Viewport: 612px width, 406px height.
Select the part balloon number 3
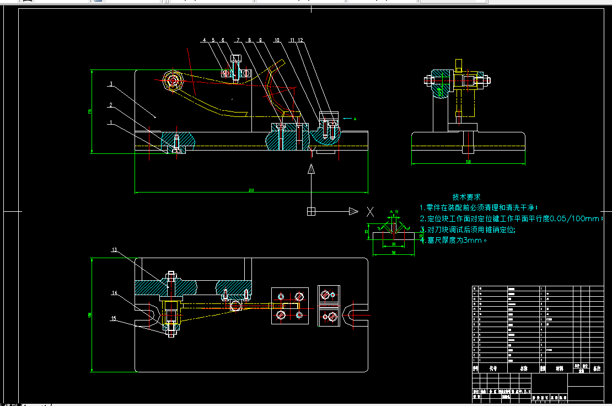coord(111,84)
